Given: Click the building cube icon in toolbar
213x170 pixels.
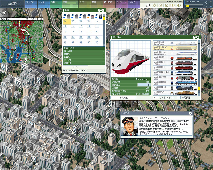Looking at the screenshot, I should coord(166,5).
